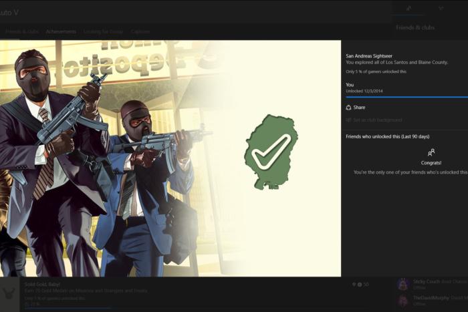The height and width of the screenshot is (312, 468).
Task: Click 'Friends who unlocked this (Last 90 days)' heading
Action: (387, 136)
